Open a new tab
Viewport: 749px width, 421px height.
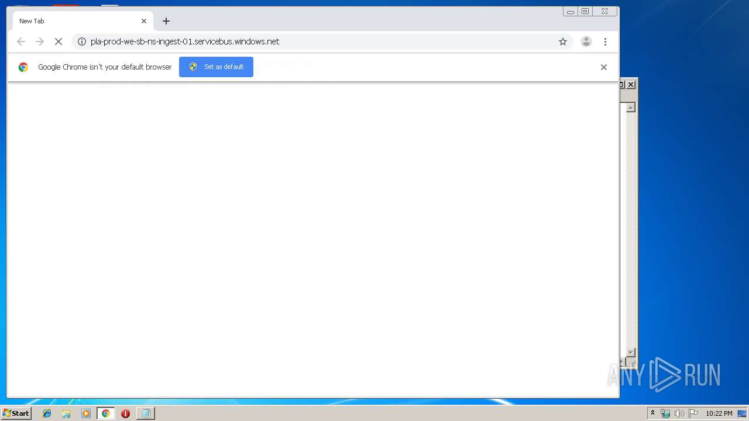(166, 21)
